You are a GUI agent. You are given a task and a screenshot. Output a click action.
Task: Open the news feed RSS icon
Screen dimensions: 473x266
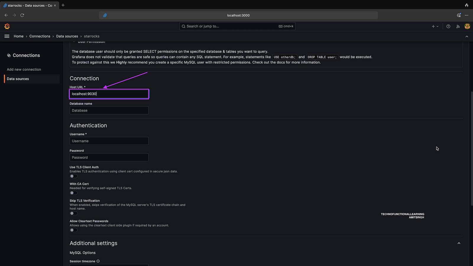[458, 26]
